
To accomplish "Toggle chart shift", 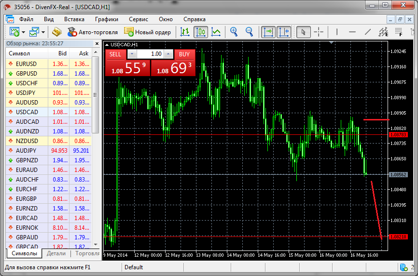I will point(284,32).
